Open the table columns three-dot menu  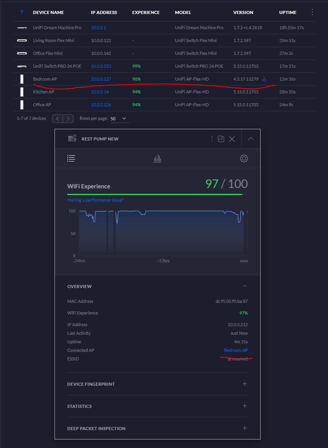(x=312, y=12)
